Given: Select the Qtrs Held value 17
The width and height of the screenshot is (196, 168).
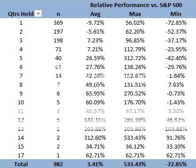Looking at the screenshot, I should (x=21, y=156).
